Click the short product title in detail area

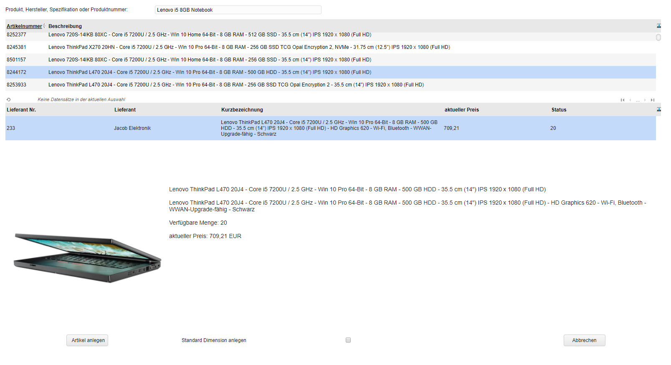coord(357,189)
